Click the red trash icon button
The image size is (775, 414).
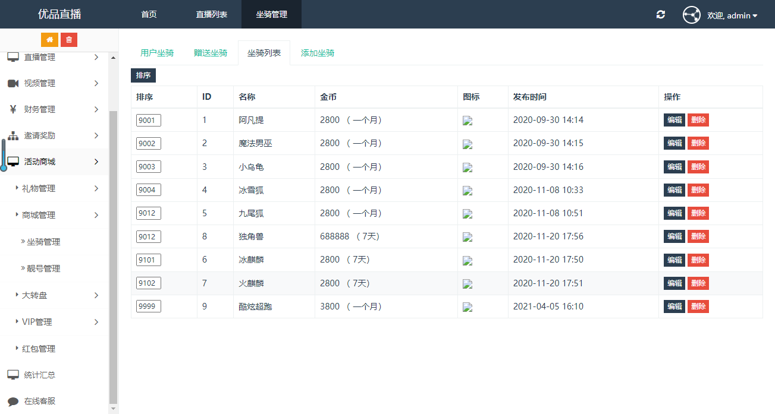(69, 40)
